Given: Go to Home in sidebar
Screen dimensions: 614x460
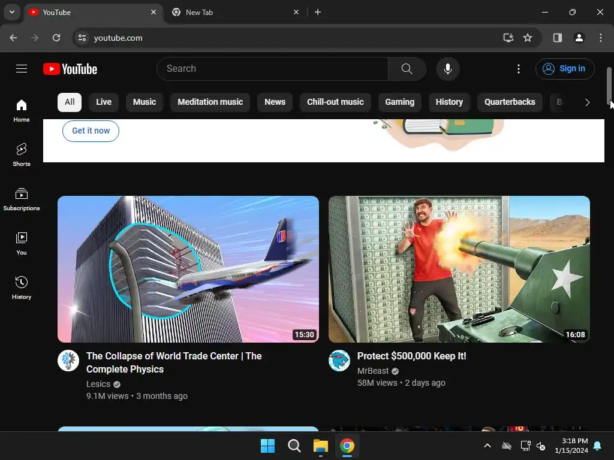Looking at the screenshot, I should coord(22,111).
